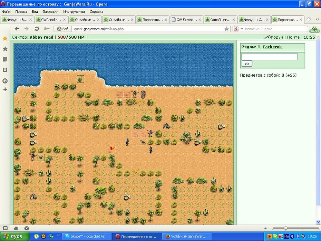This screenshot has width=321, height=241.
Task: Click the Opera Link cloud icon
Action: (x=16, y=228)
